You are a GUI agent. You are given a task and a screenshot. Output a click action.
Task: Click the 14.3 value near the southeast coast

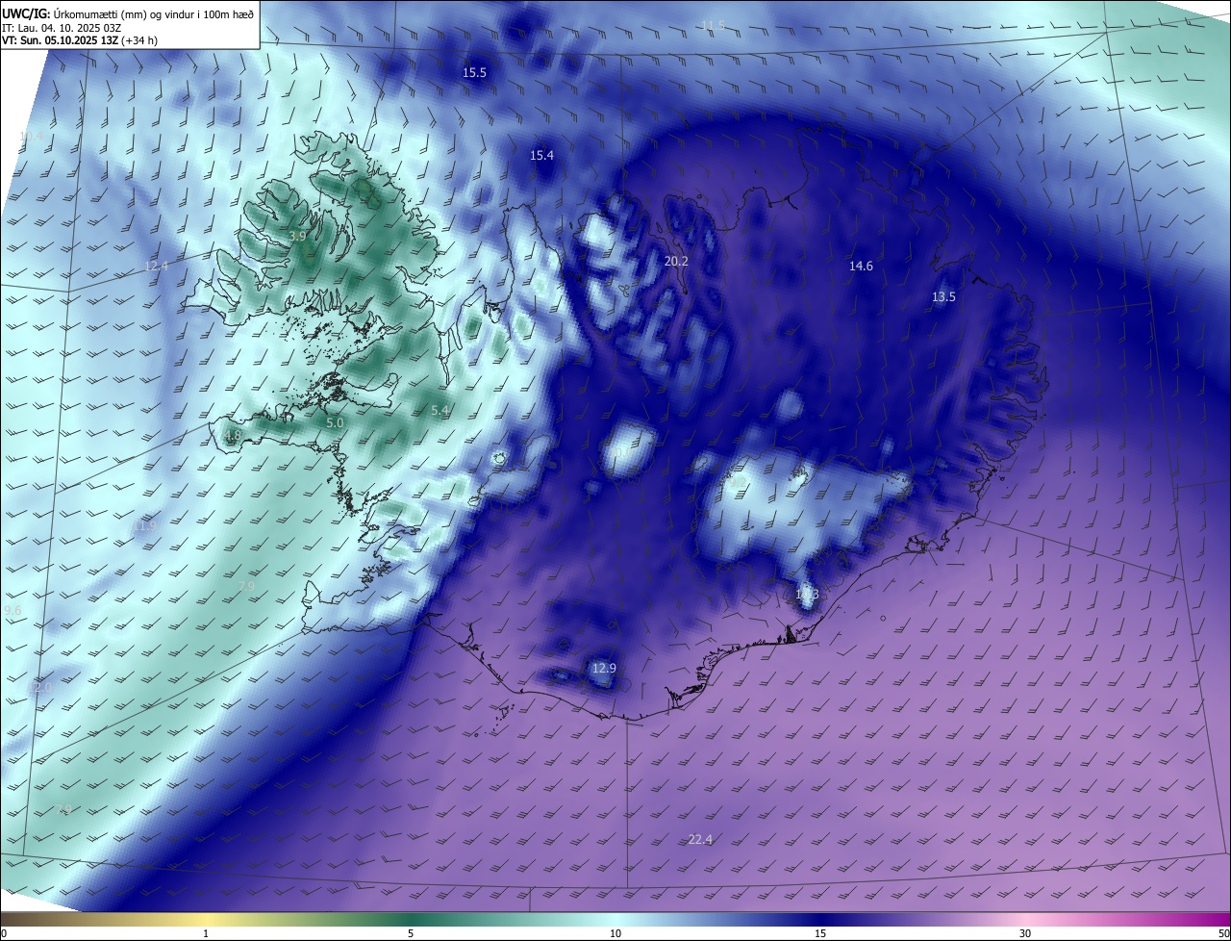(806, 595)
